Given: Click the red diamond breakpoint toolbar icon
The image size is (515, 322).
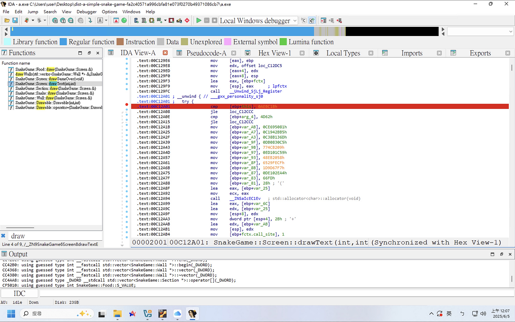Looking at the screenshot, I should click(187, 21).
